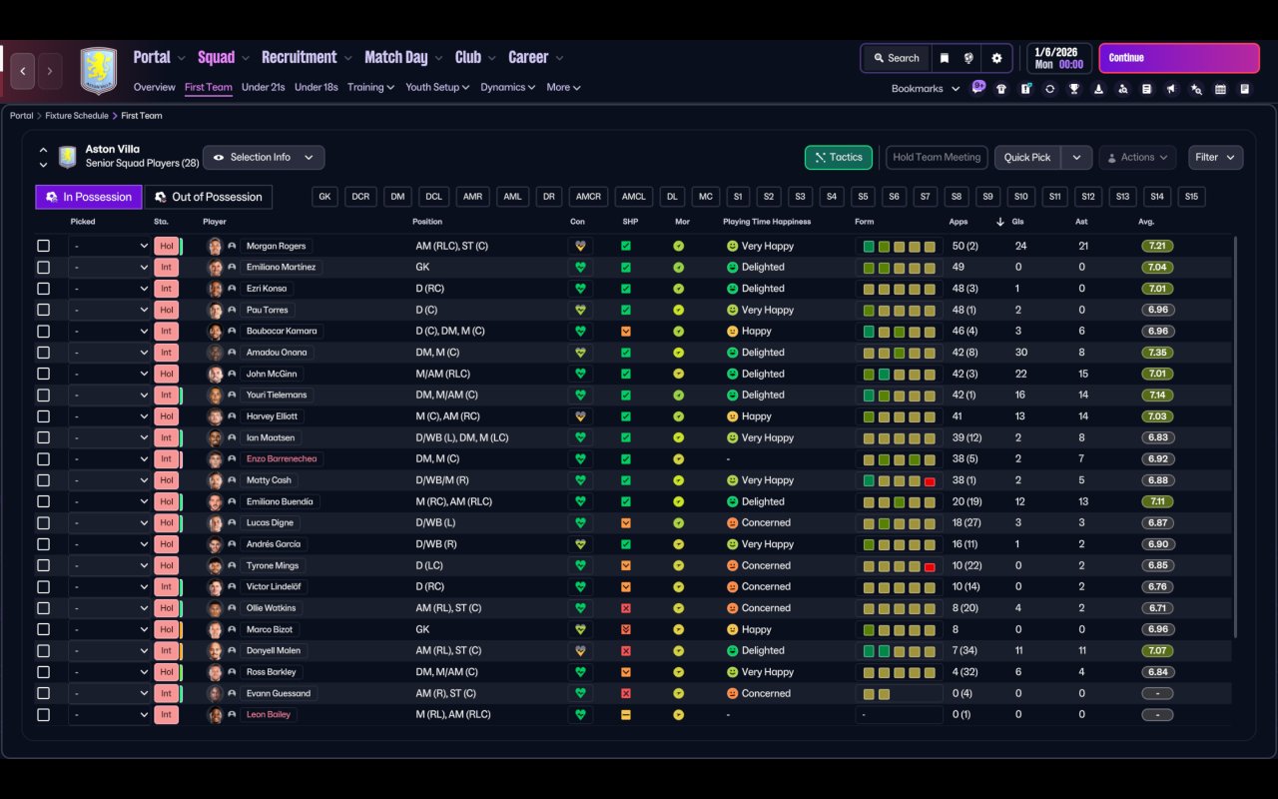Open the shirt icon shortcut
Viewport: 1278px width, 799px height.
pos(1001,89)
